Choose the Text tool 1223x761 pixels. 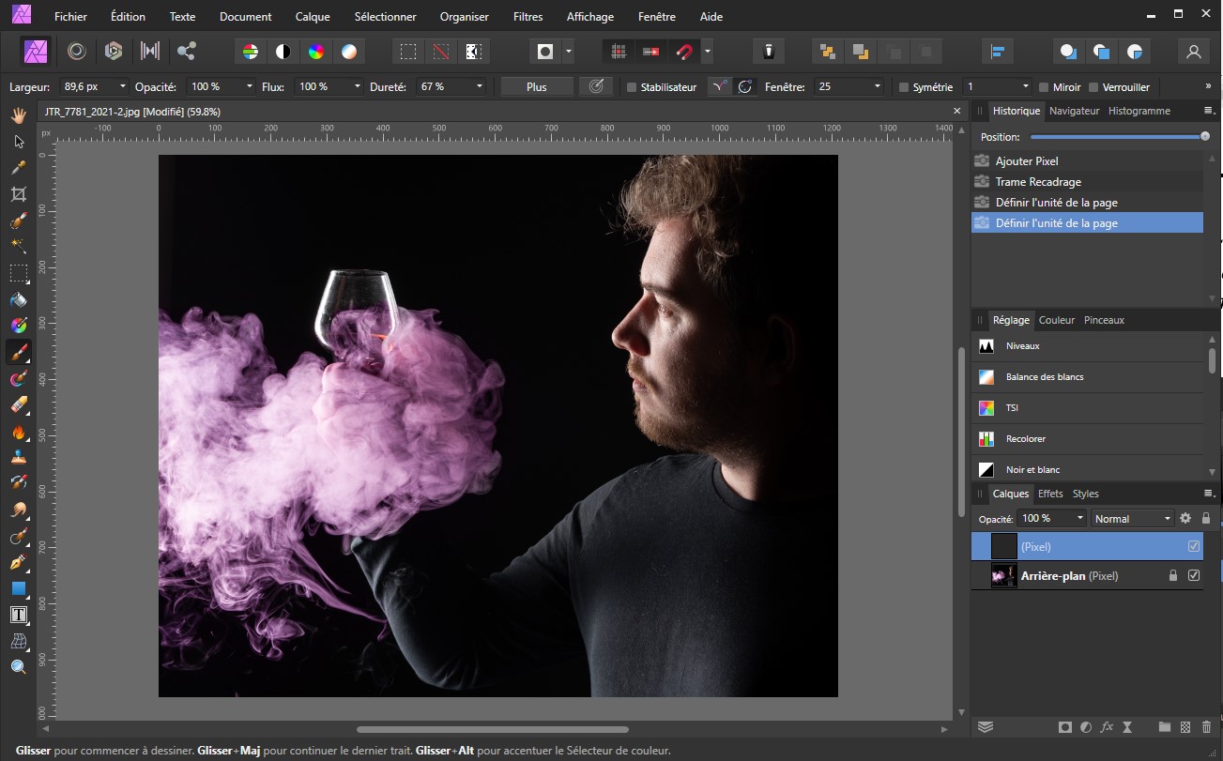[x=18, y=616]
